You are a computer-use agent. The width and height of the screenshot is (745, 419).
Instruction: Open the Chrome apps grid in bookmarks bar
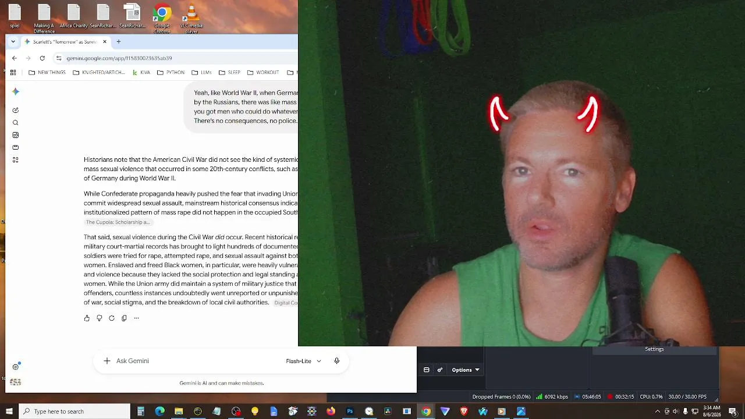coord(13,73)
